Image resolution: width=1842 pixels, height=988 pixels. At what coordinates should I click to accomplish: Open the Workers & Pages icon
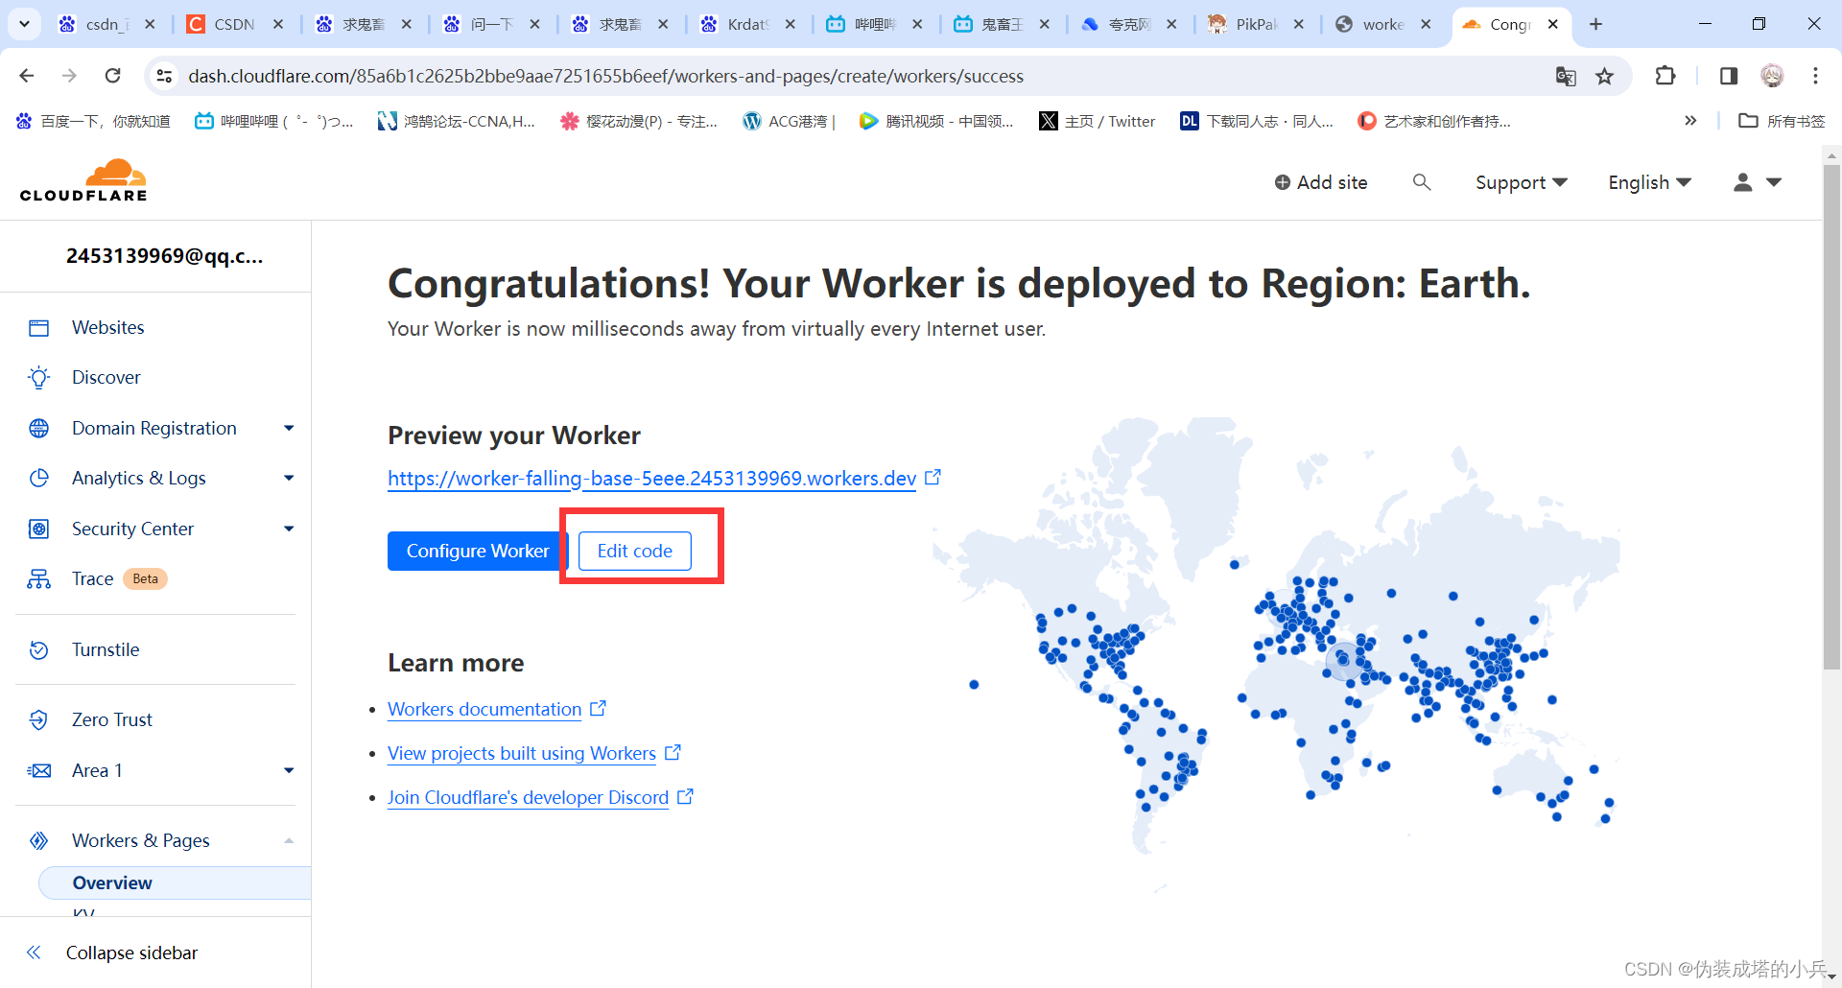38,840
